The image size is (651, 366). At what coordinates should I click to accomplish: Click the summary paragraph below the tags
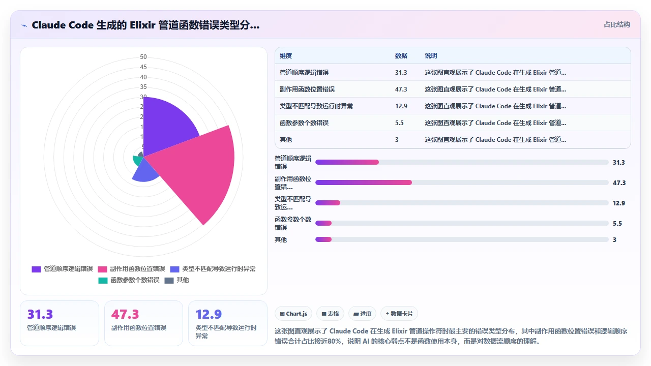(x=451, y=336)
